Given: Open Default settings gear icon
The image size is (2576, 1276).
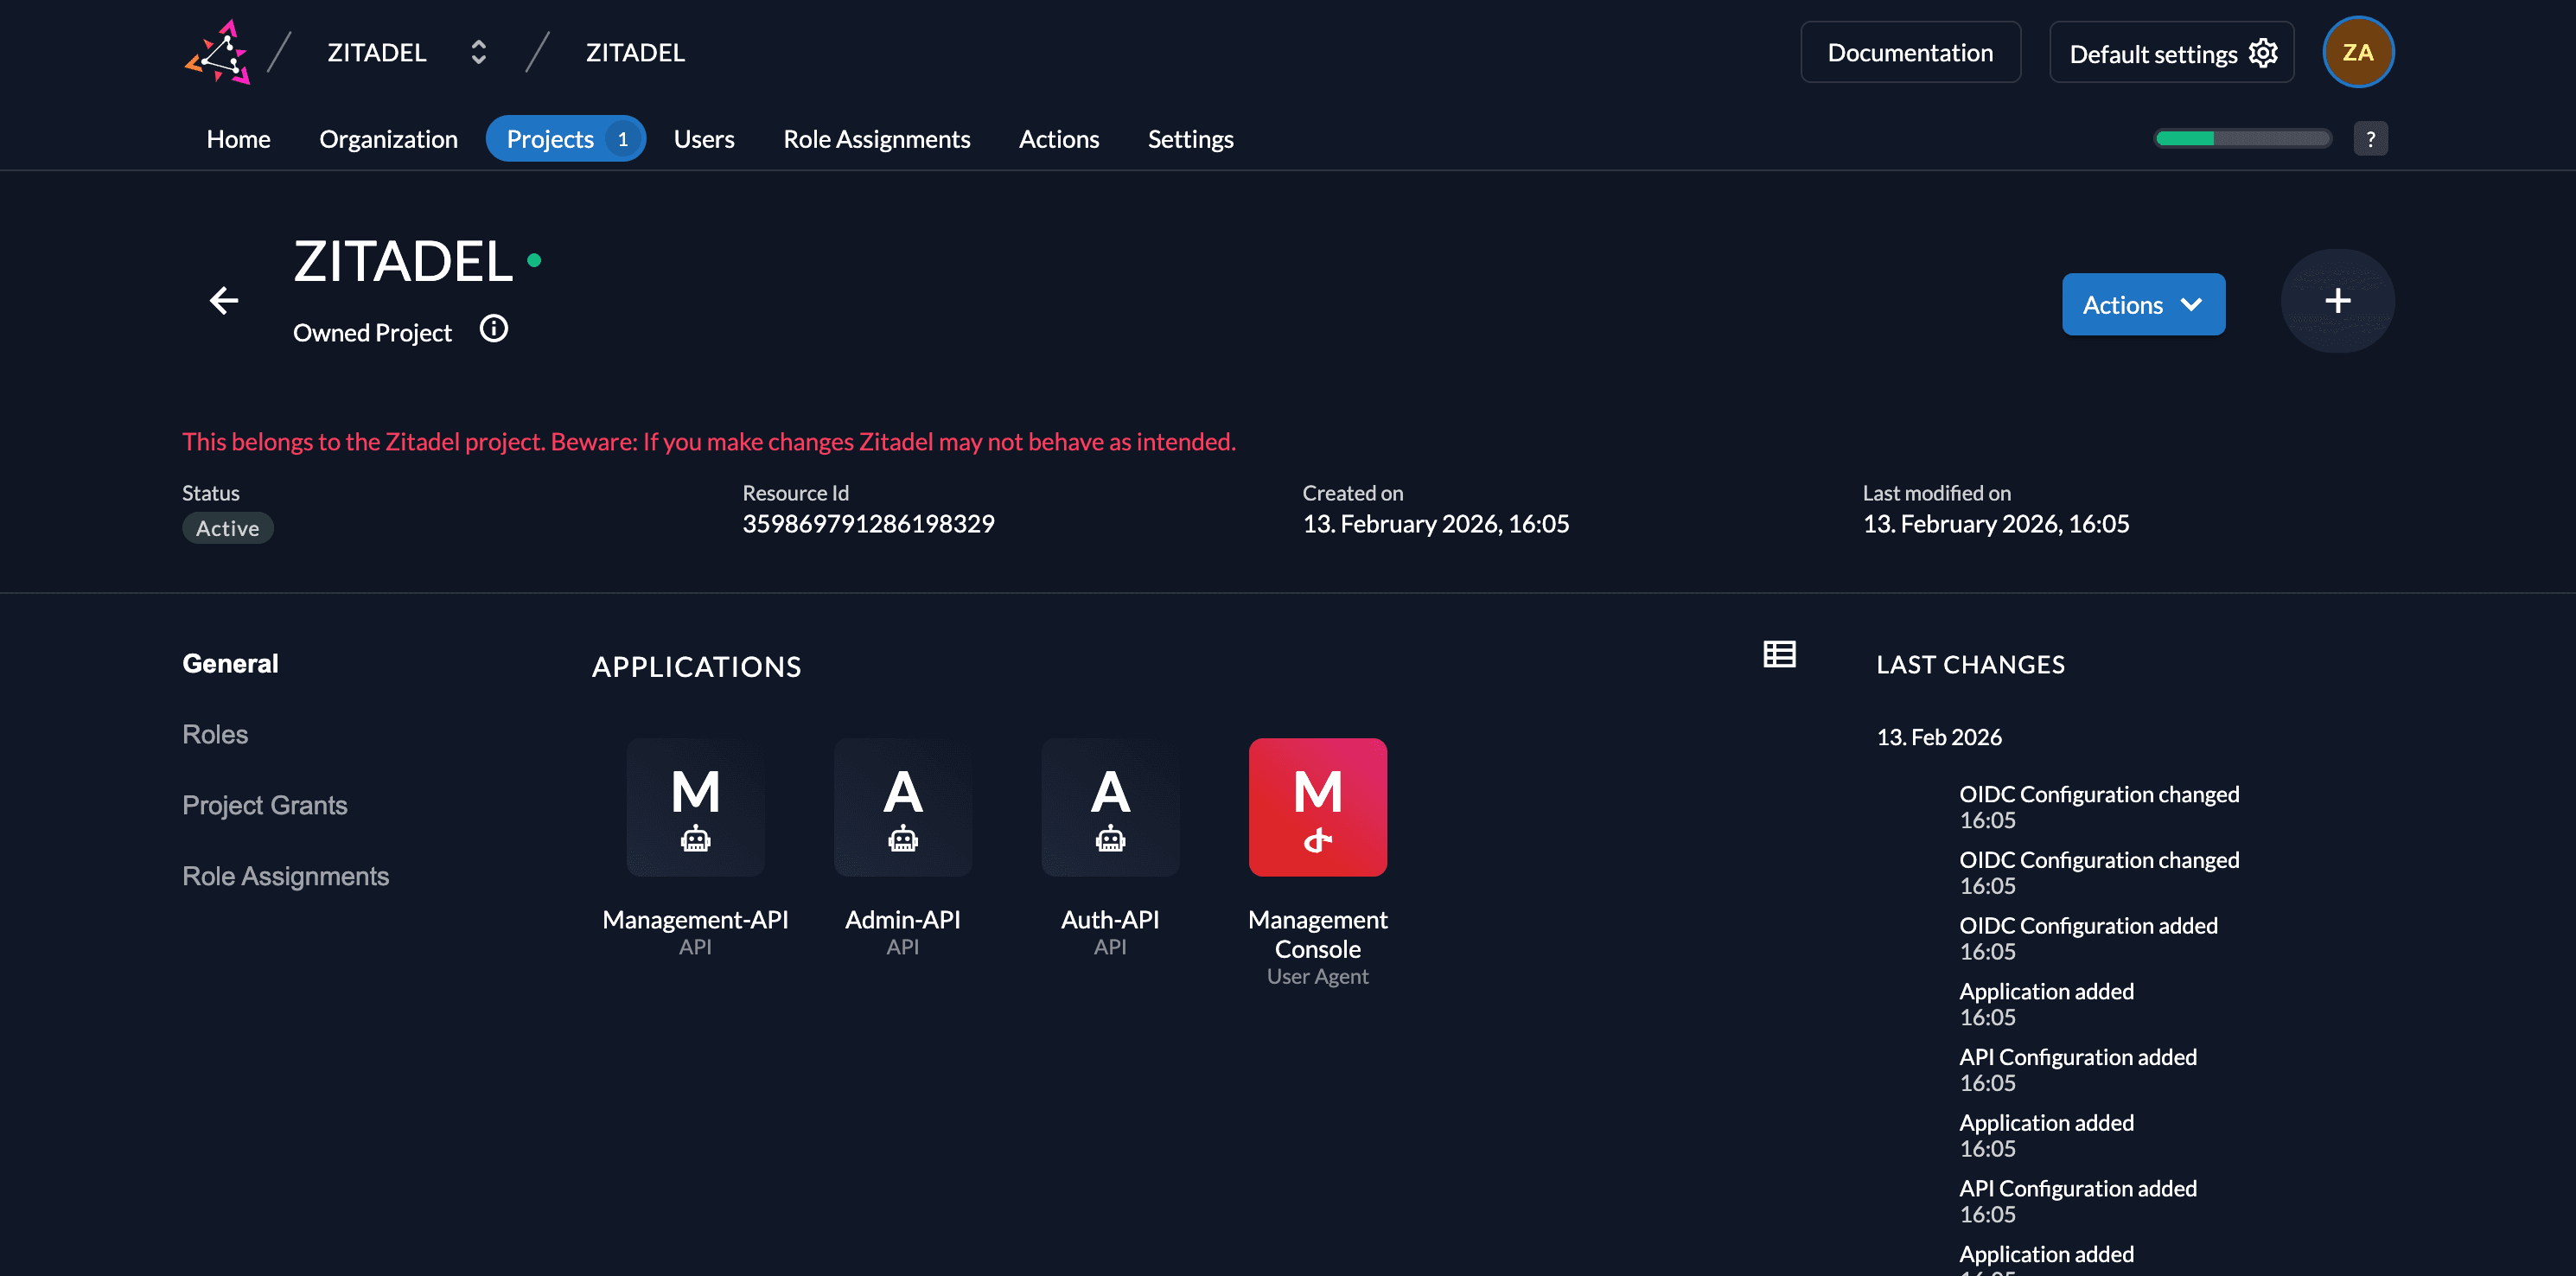Looking at the screenshot, I should (x=2264, y=52).
